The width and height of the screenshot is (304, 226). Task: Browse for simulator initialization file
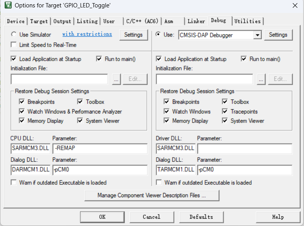[116, 79]
